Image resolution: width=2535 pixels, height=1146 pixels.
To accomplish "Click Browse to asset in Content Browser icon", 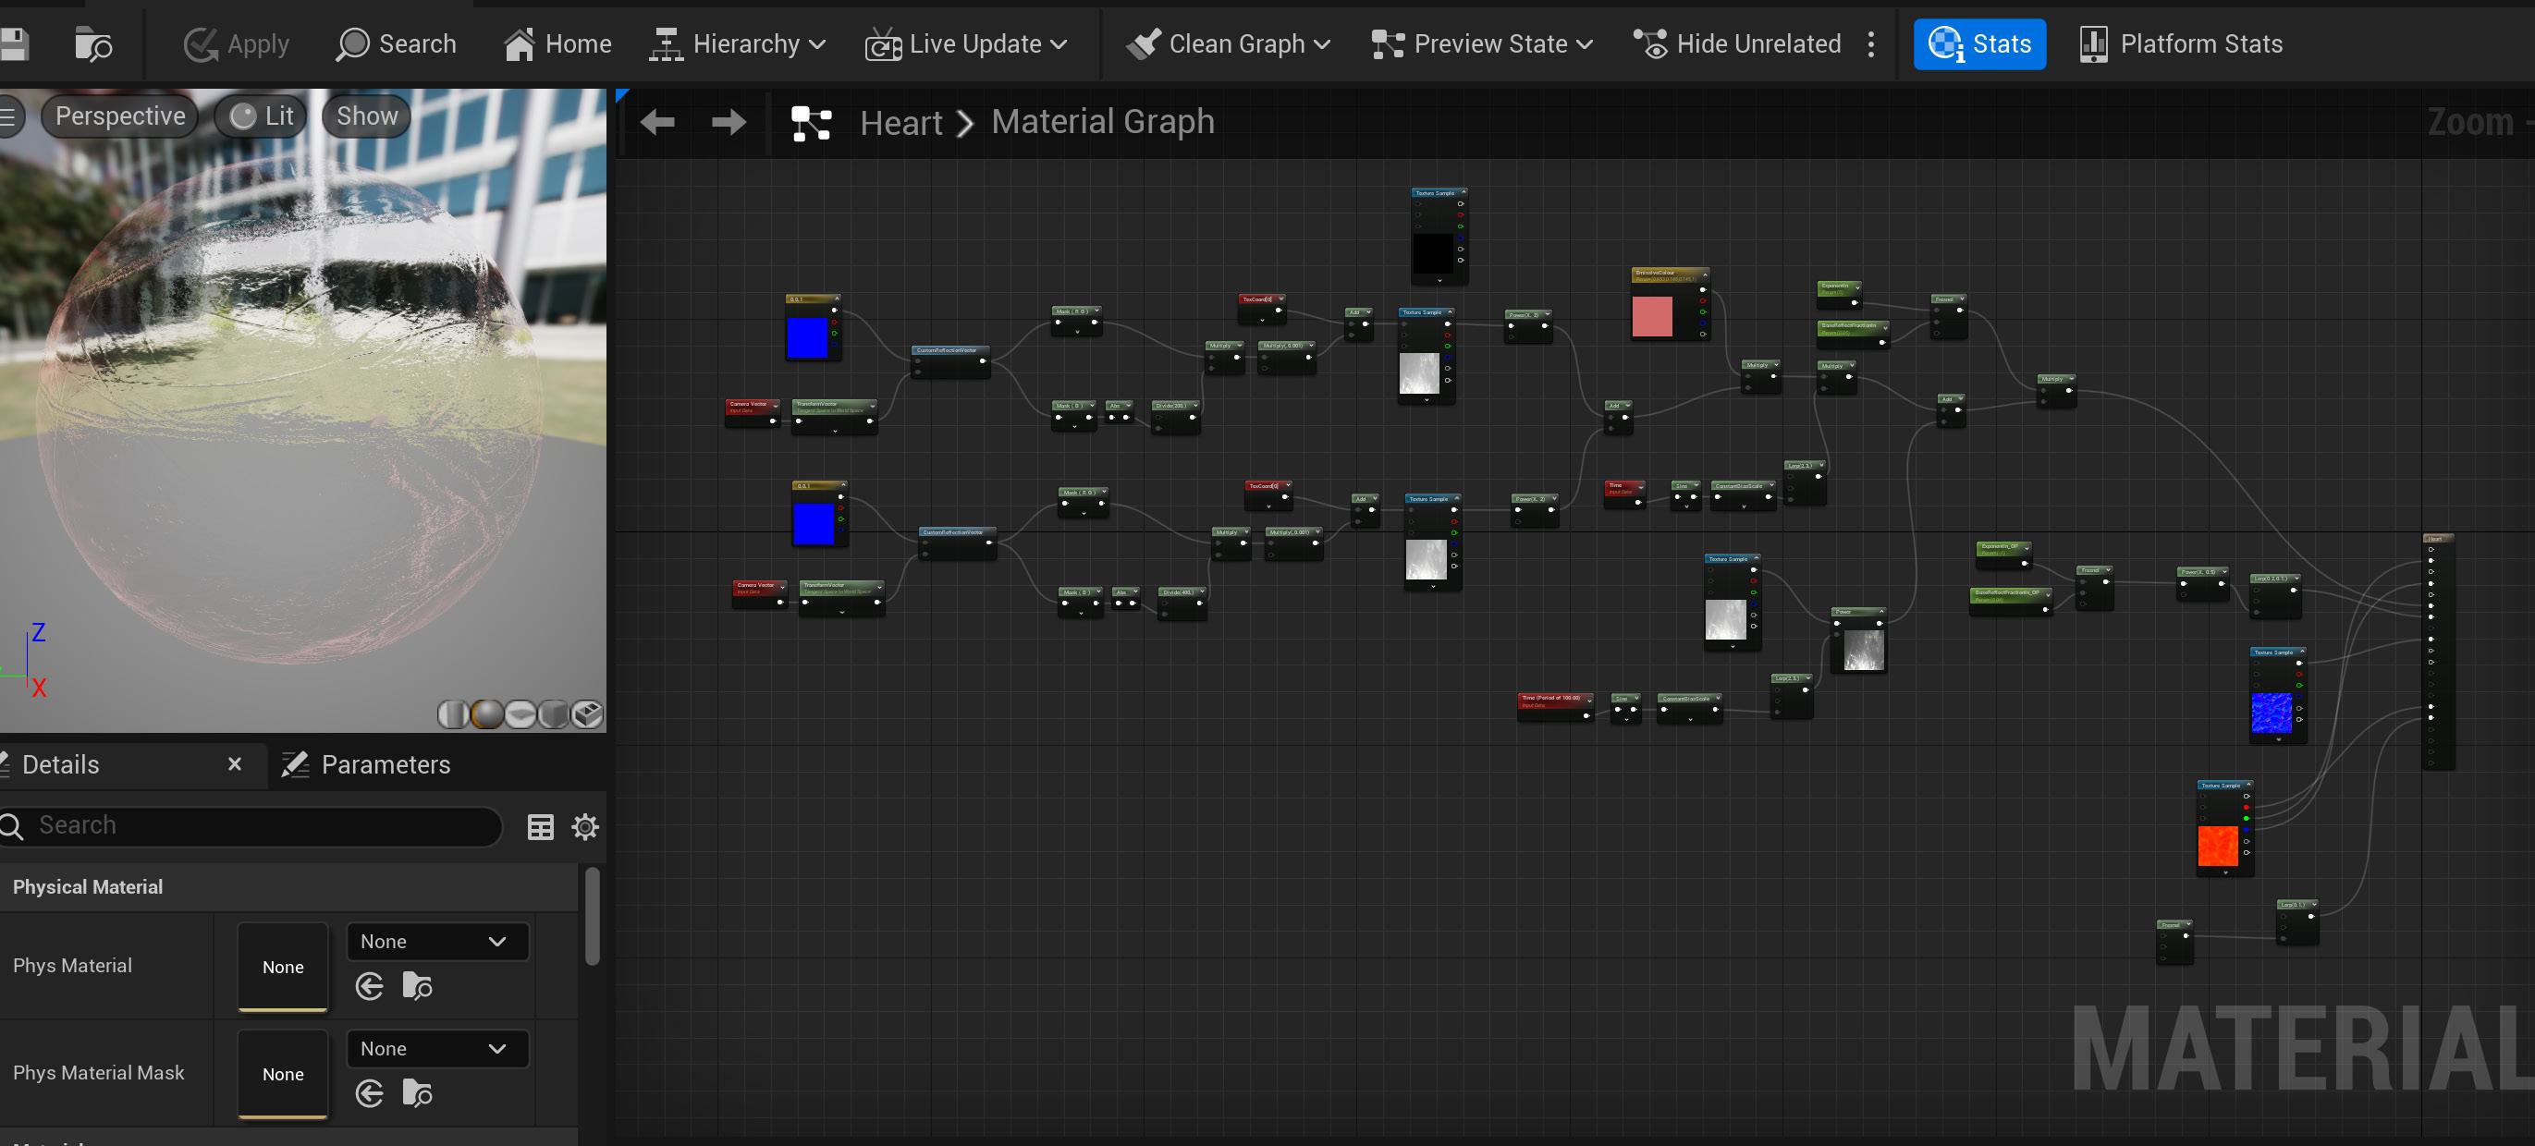I will 93,44.
